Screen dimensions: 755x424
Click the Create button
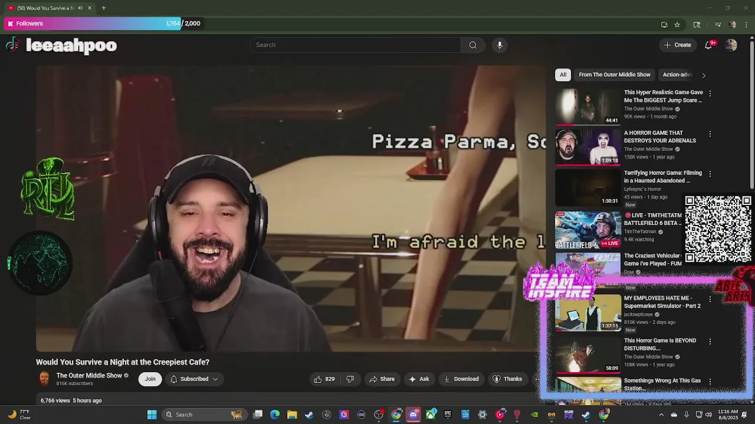[677, 45]
